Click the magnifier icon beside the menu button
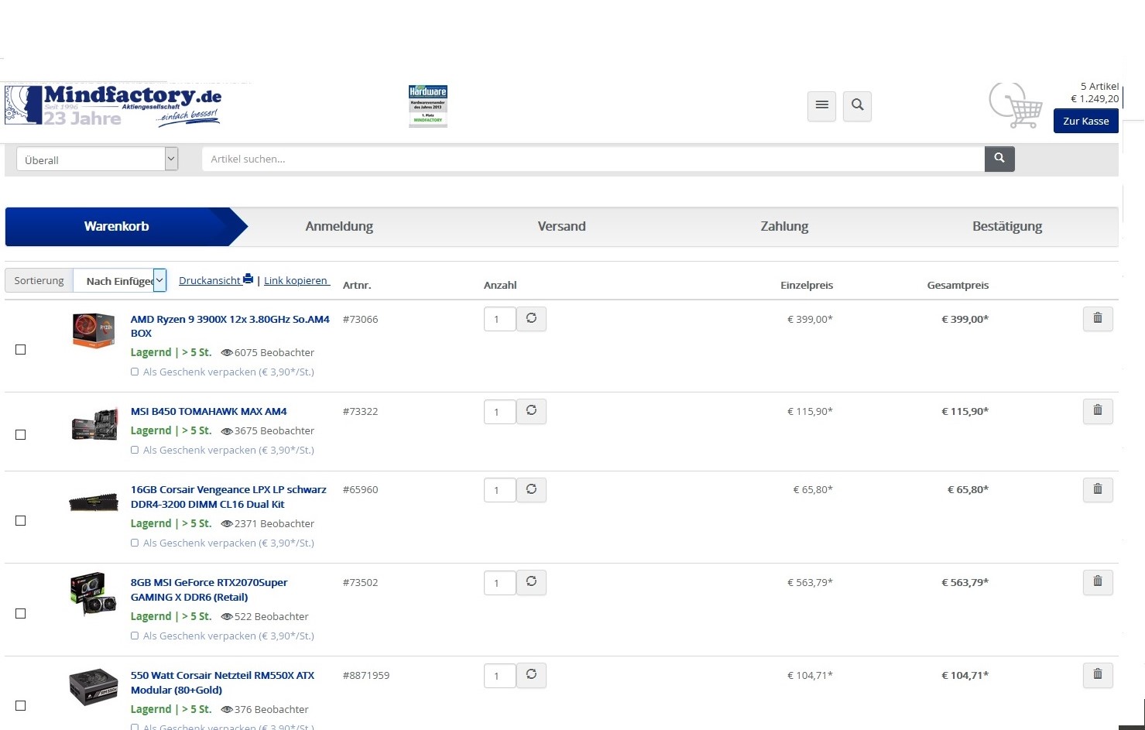Image resolution: width=1145 pixels, height=730 pixels. 857,105
